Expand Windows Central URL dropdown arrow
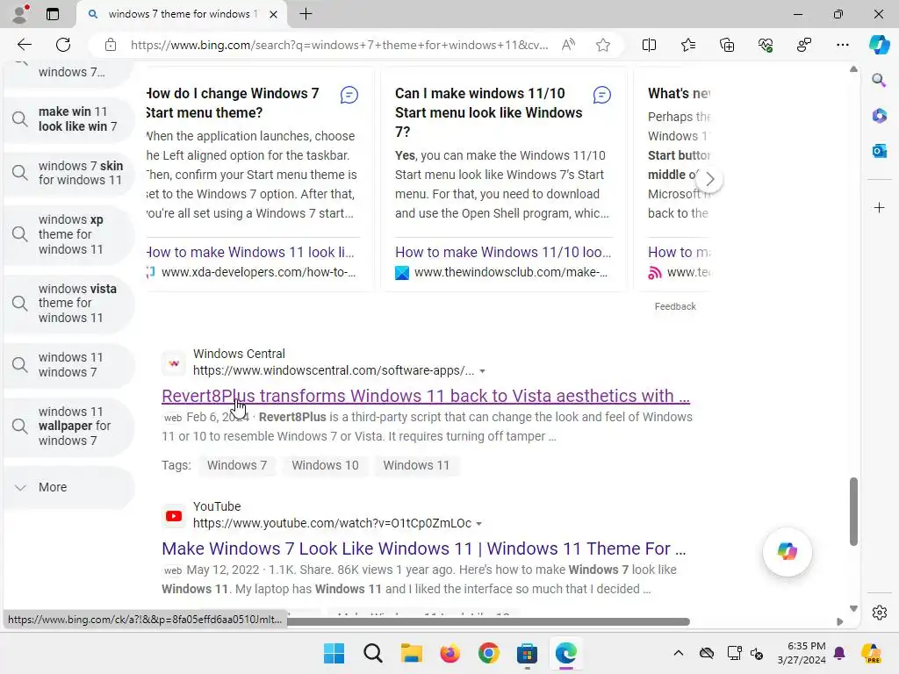This screenshot has height=674, width=899. (482, 371)
